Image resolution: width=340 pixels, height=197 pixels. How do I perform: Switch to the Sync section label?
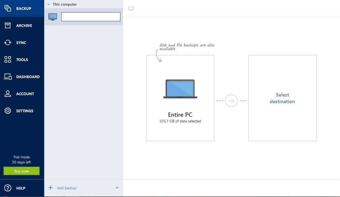[21, 43]
